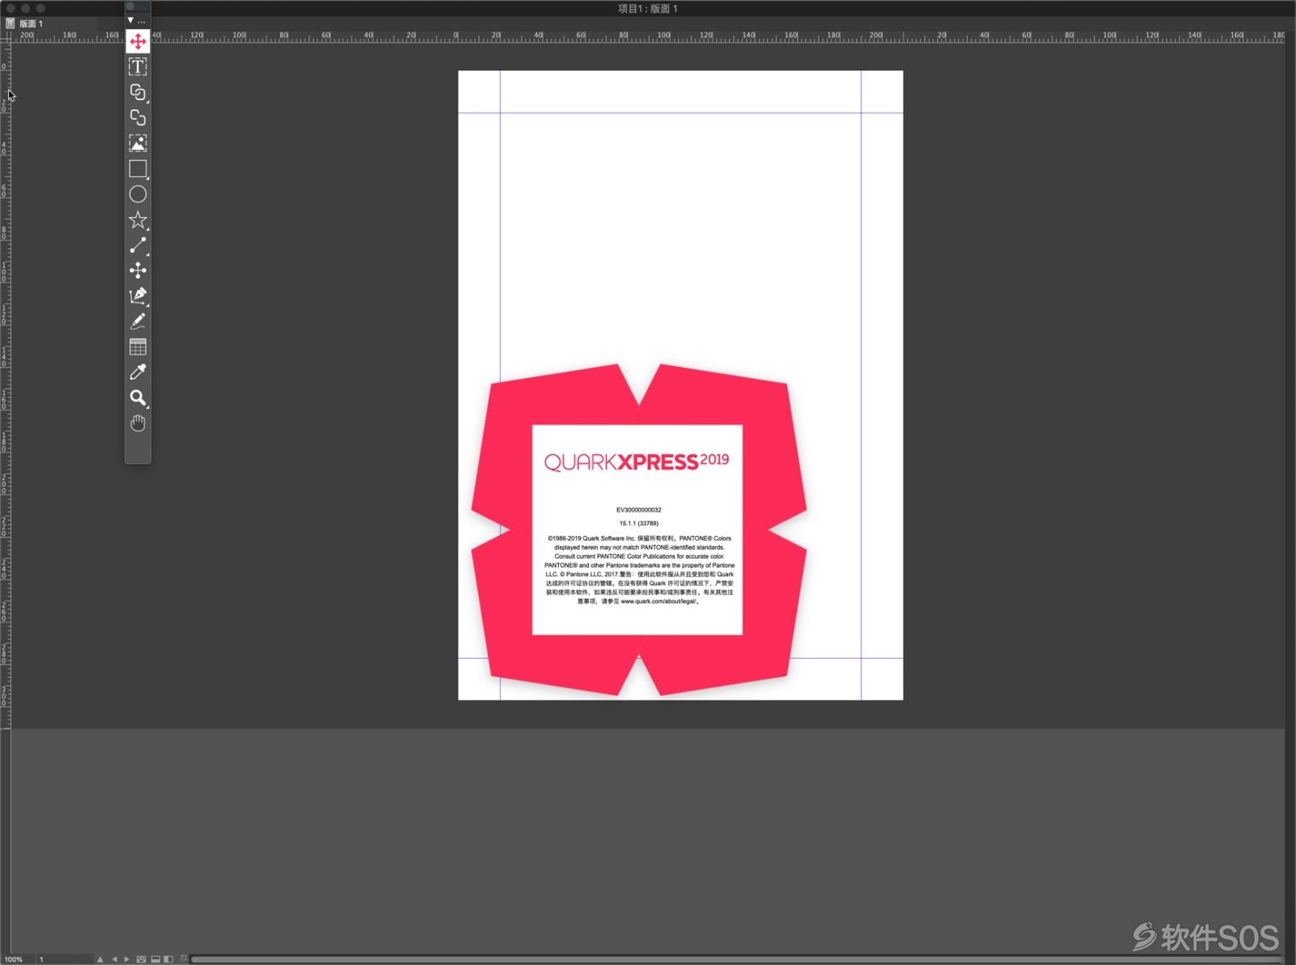Select the Picture Content tool
The image size is (1296, 965).
pyautogui.click(x=138, y=143)
